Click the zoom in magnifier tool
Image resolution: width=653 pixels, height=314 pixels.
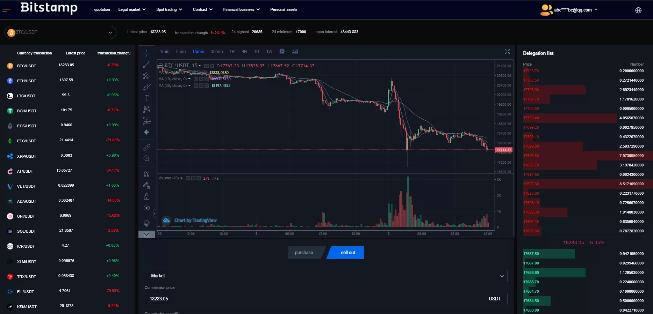click(x=147, y=158)
